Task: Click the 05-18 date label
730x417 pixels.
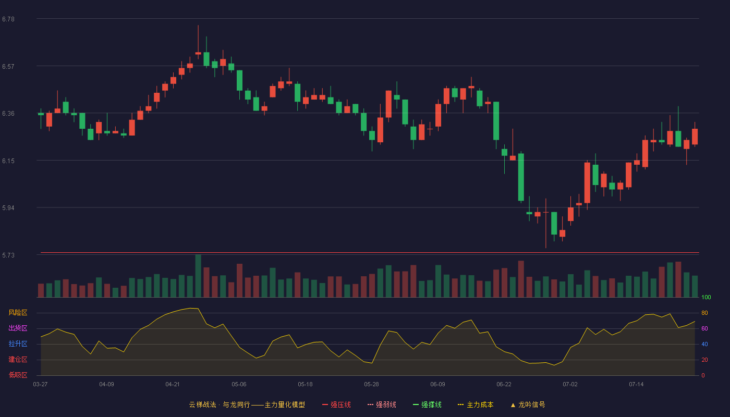Action: point(305,384)
